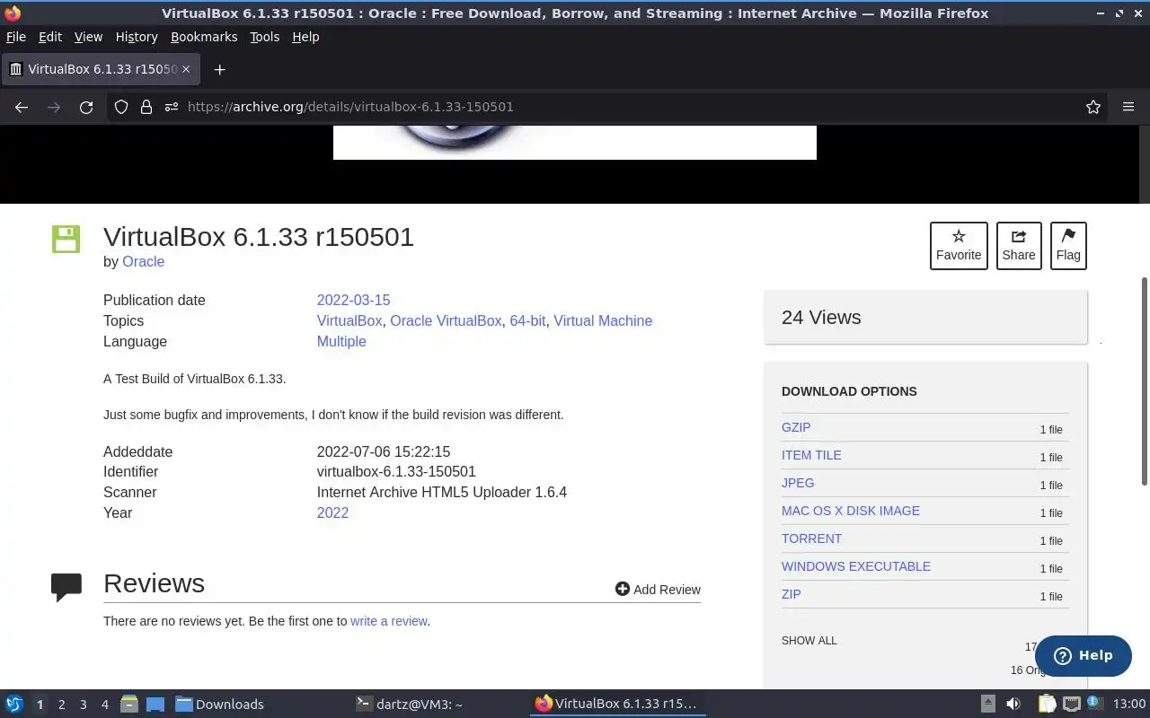Open the Tools menu
Viewport: 1150px width, 718px height.
[264, 37]
